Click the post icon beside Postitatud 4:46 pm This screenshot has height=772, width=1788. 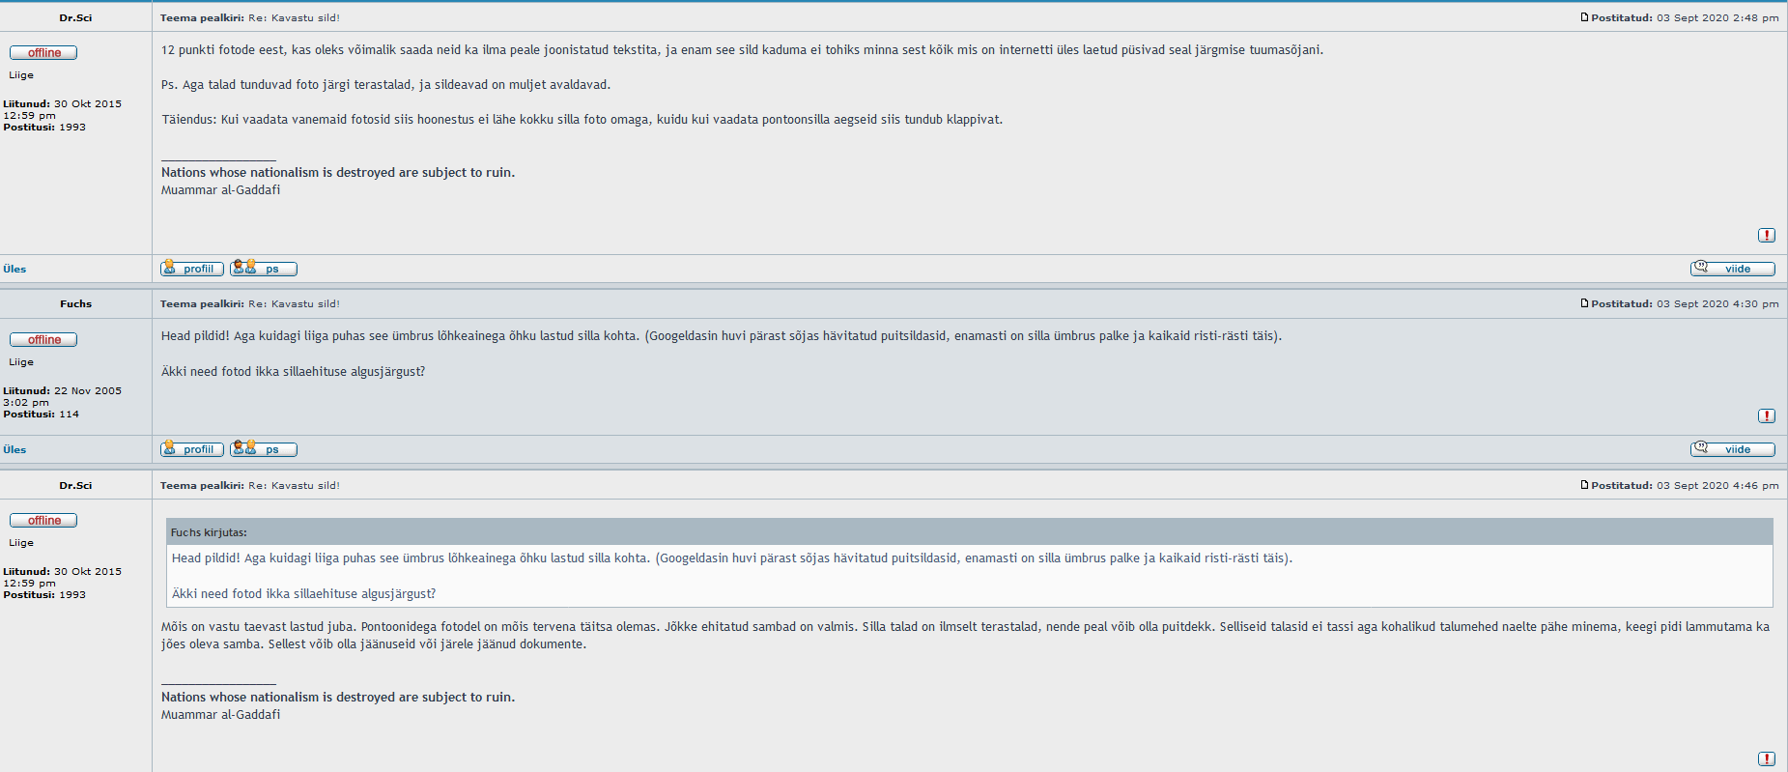(x=1584, y=485)
